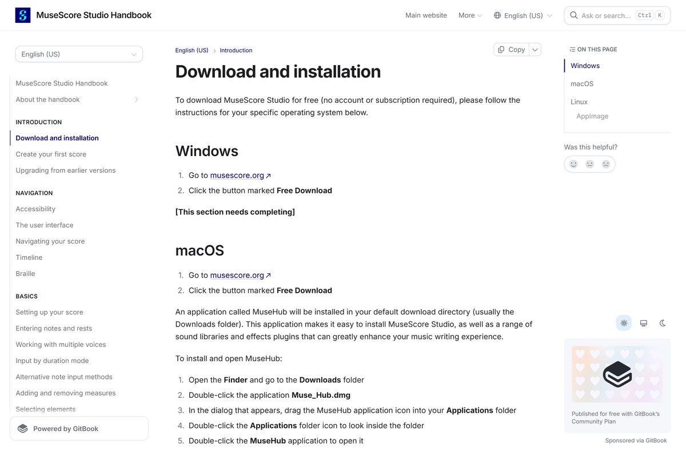Open MuseScore Studio Handbook sidebar item
Screen dimensions: 686x452
click(x=62, y=83)
